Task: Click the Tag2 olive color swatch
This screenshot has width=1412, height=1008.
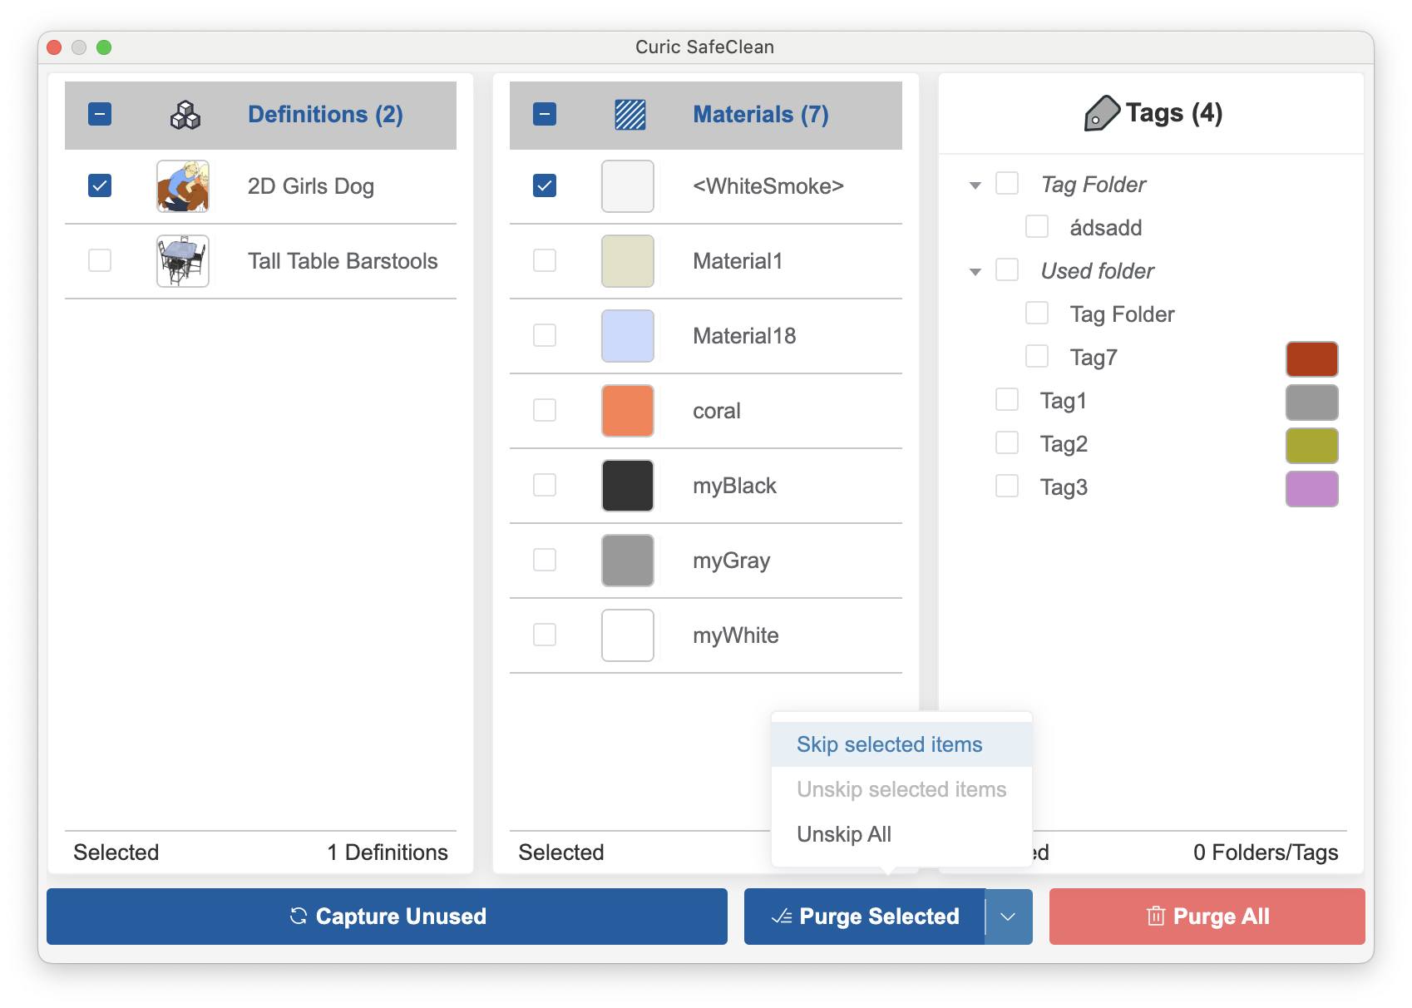Action: coord(1312,446)
